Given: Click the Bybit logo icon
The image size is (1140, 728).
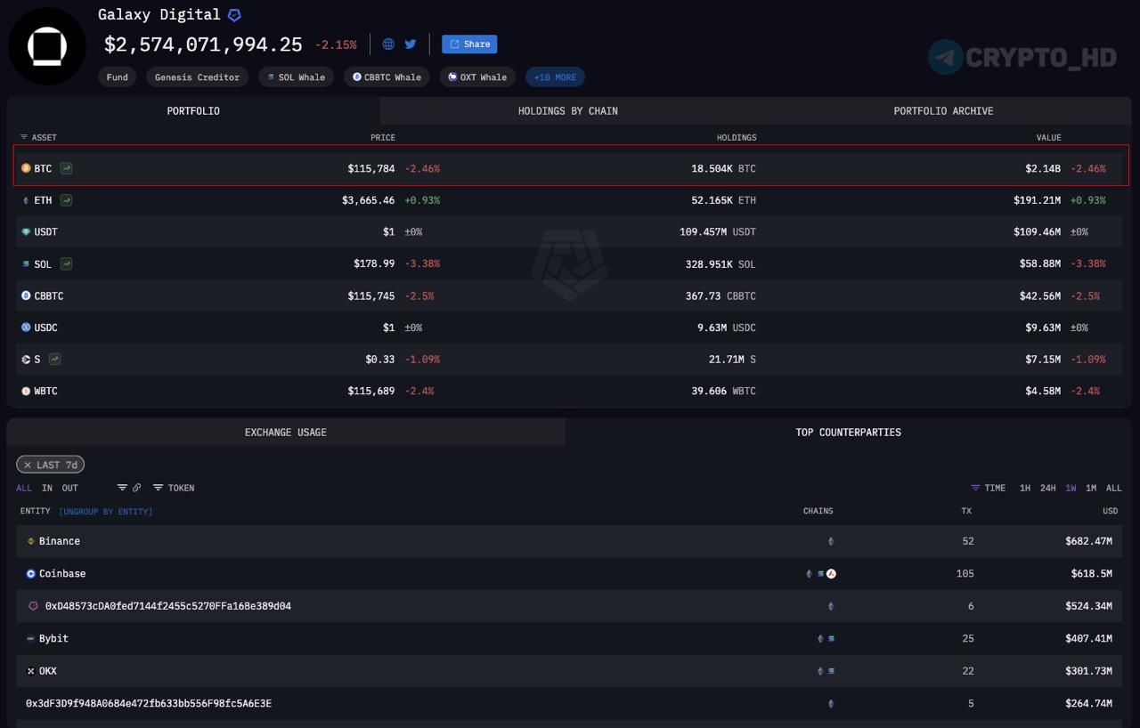Looking at the screenshot, I should coord(30,639).
